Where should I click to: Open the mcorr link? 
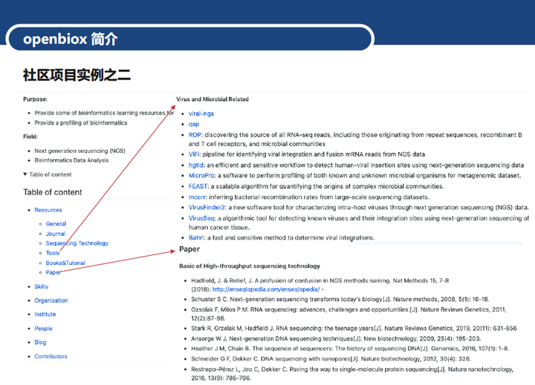197,197
